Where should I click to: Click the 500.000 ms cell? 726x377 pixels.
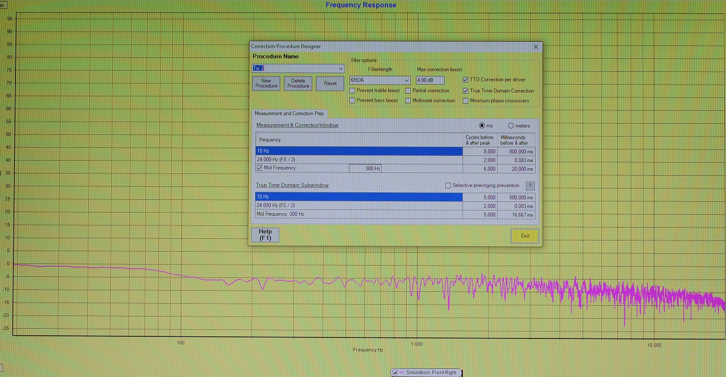[516, 197]
